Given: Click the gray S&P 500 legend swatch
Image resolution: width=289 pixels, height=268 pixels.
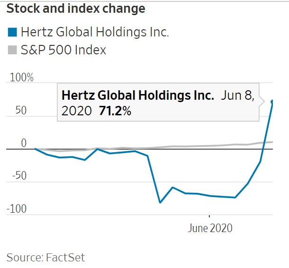Looking at the screenshot, I should click(x=12, y=50).
